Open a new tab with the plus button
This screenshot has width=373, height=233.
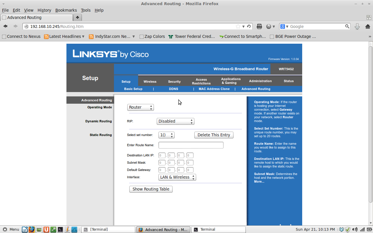(77, 17)
